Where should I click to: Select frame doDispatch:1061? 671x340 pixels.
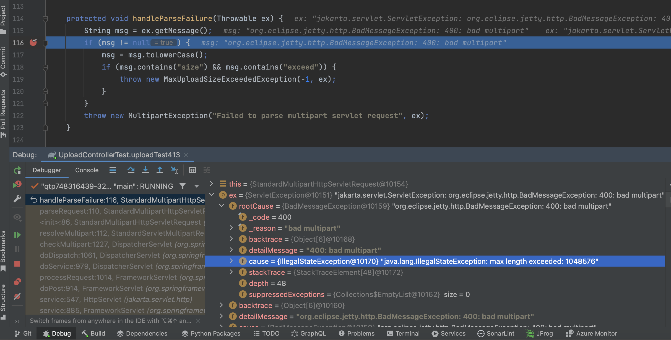coord(115,255)
